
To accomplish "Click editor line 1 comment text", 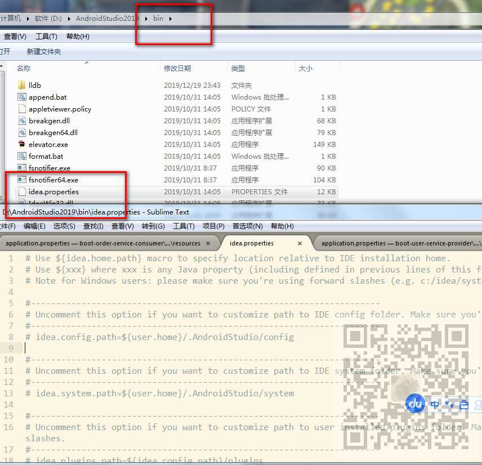I will click(x=238, y=258).
